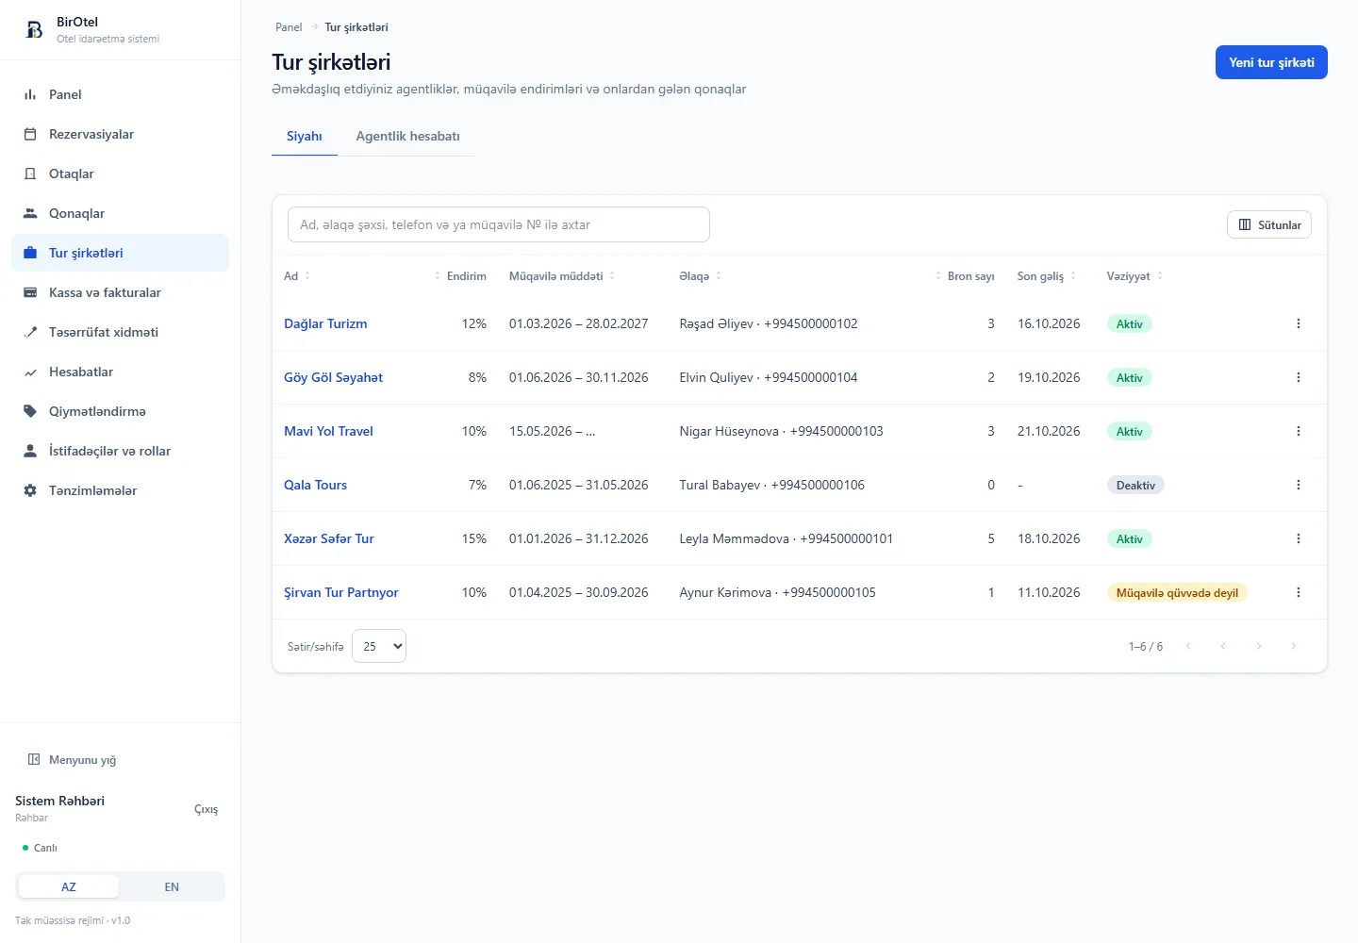Click Müqavilə qüvvədə deyil status badge
This screenshot has width=1358, height=943.
coord(1177,592)
